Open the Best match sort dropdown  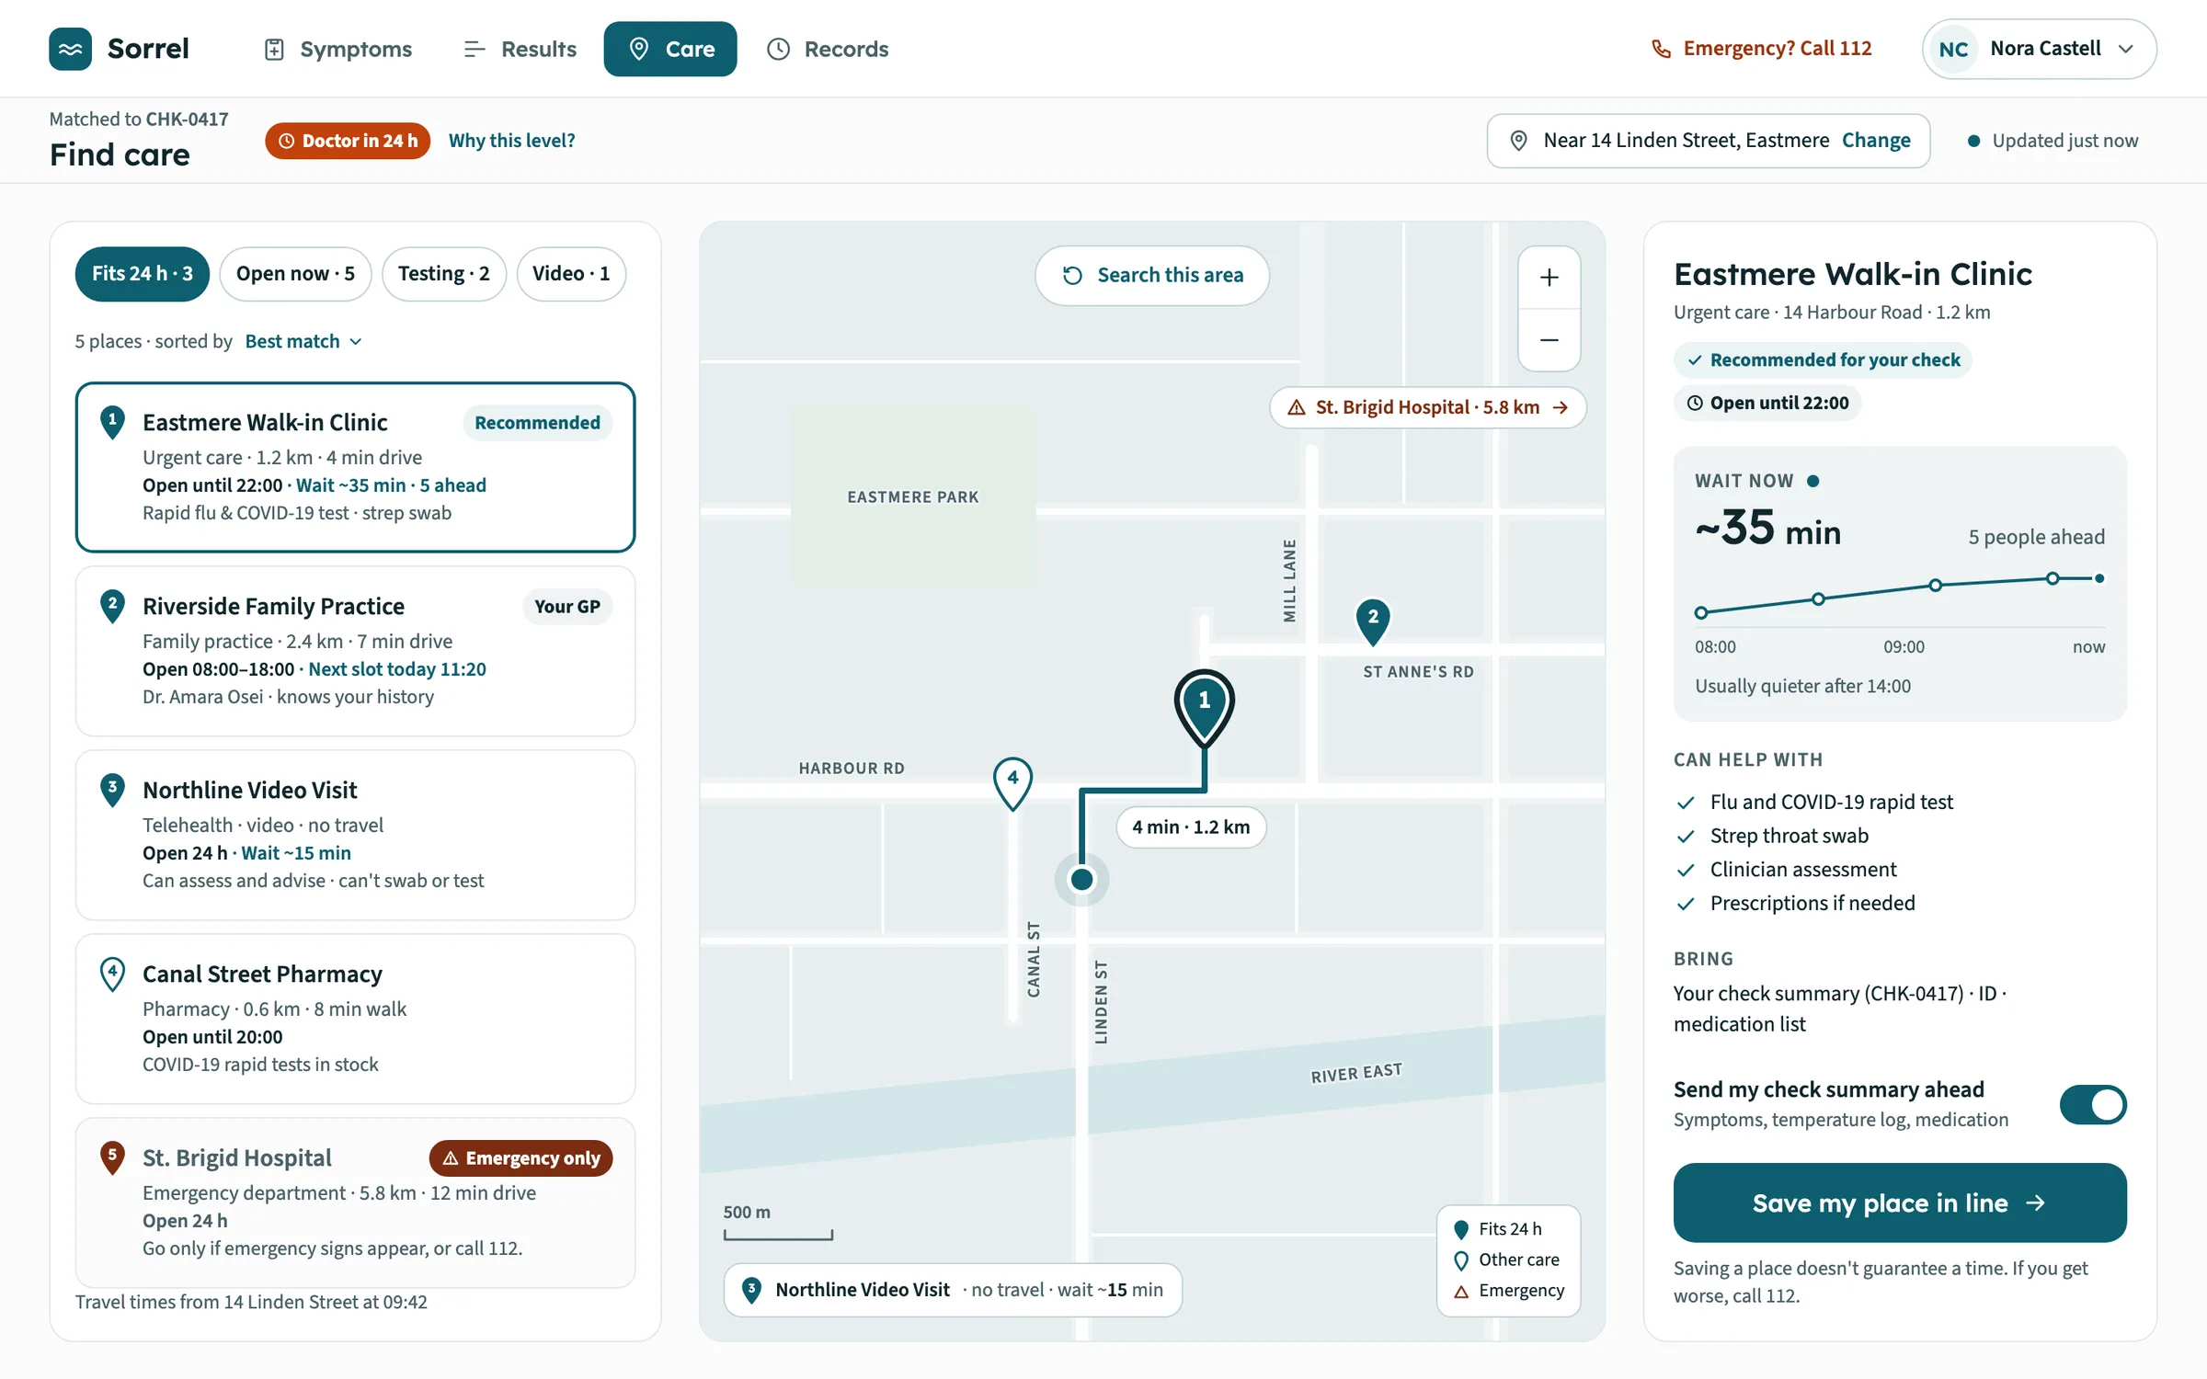click(x=303, y=341)
